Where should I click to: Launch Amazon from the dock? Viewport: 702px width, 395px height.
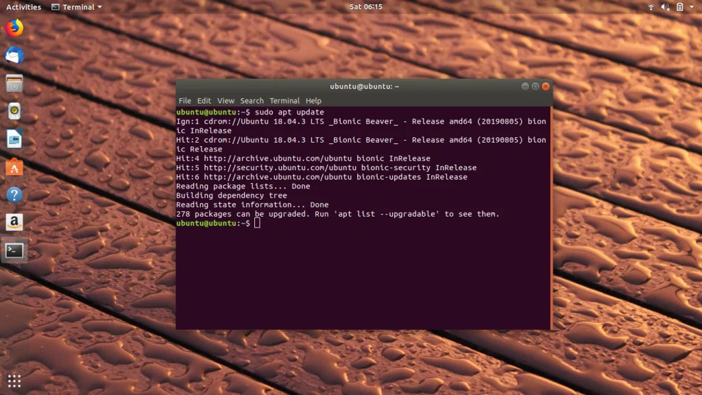(x=14, y=222)
